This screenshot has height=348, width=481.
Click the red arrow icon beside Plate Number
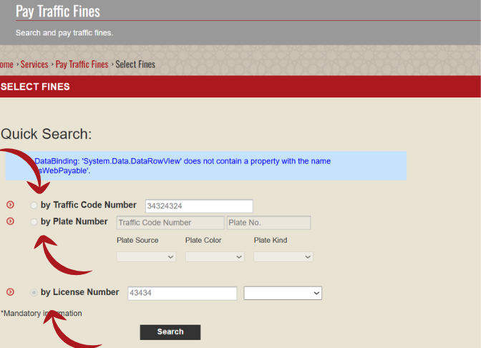pos(10,221)
